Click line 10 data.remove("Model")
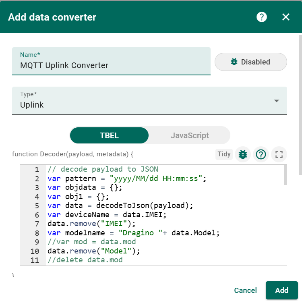302x301 pixels. click(x=93, y=251)
